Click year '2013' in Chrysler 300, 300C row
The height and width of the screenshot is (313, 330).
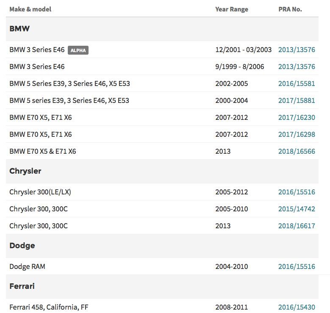click(223, 226)
